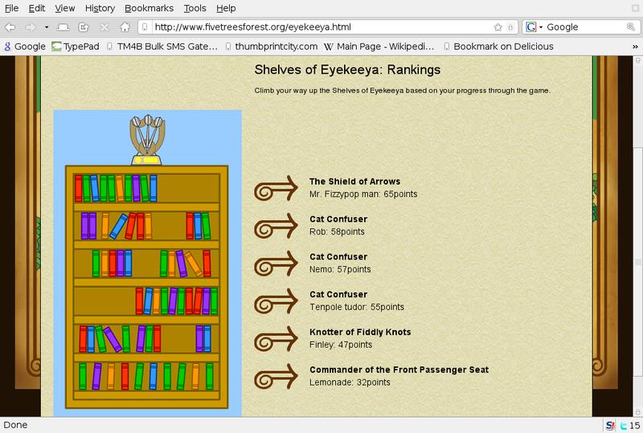Click the arrow beside Rob's Cat Confuser ranking

point(276,226)
